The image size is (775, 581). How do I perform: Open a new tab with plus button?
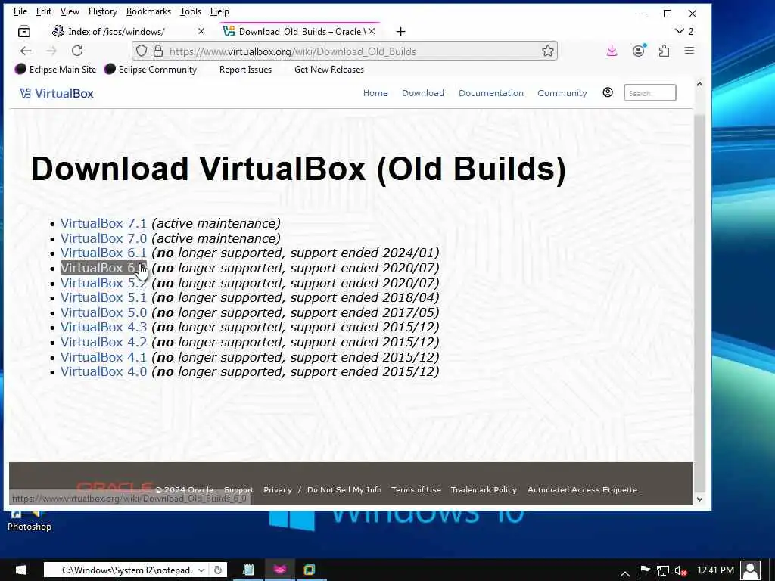click(401, 32)
